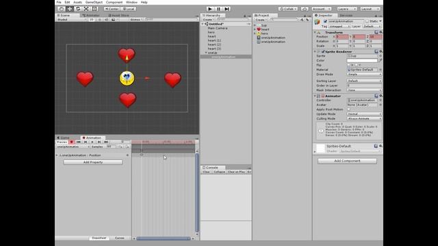Switch to the Animator tab
Screen dimensions: 438x246
click(91, 15)
